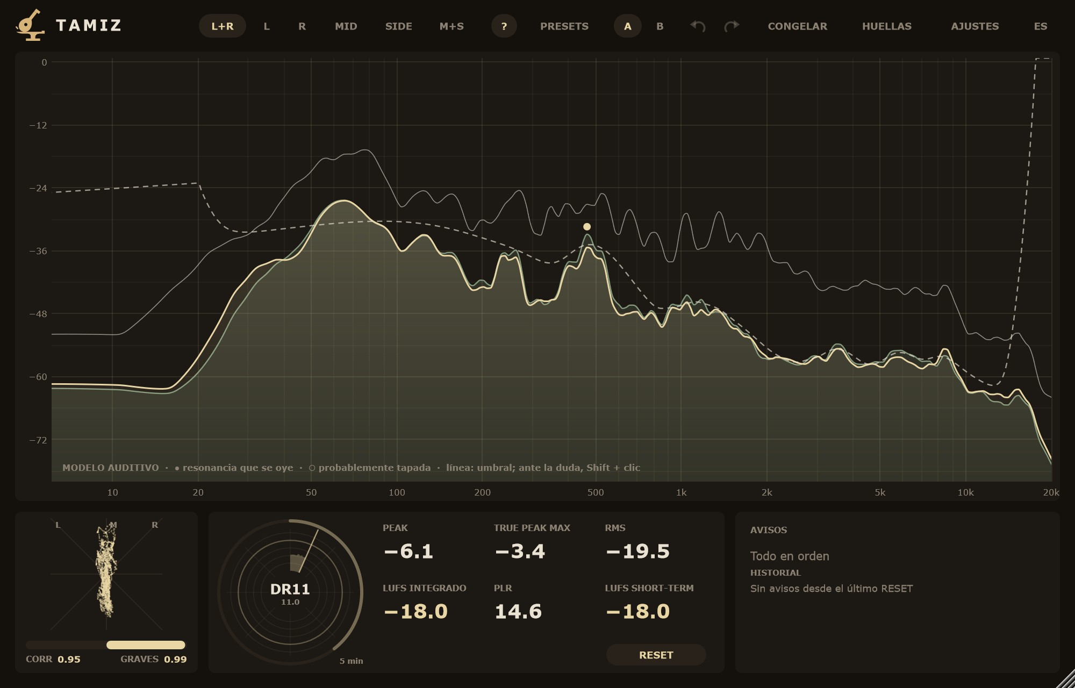Select the SIDE channel view

(x=398, y=26)
